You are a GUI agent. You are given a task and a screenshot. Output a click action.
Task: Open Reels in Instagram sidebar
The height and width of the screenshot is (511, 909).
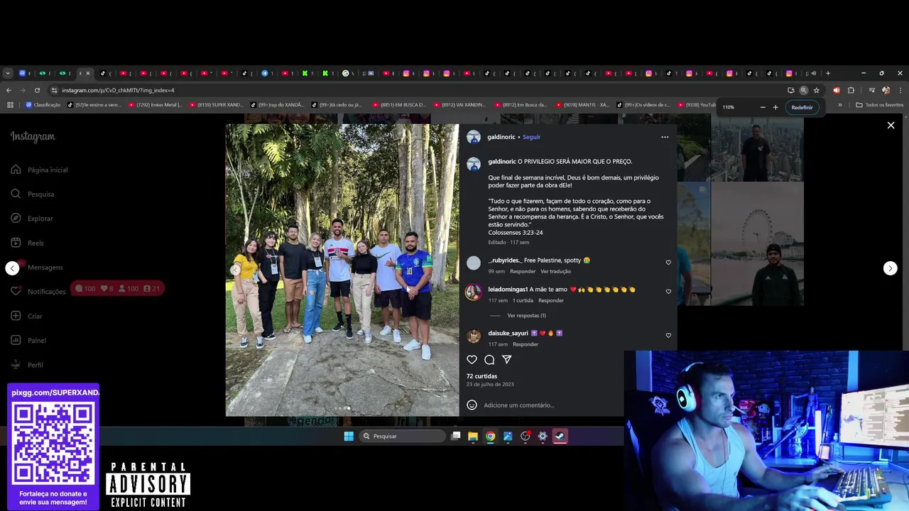click(28, 243)
